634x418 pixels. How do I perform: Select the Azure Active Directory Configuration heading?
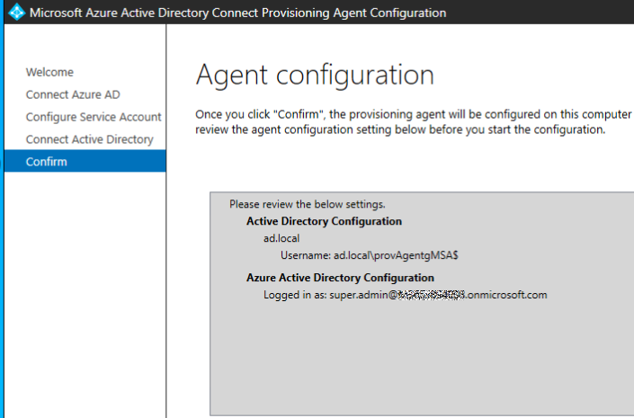coord(340,278)
